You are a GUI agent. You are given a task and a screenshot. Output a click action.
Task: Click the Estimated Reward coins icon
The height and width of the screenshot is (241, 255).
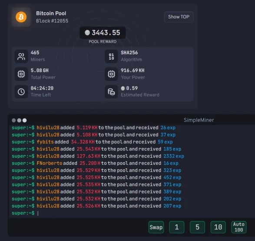pyautogui.click(x=111, y=92)
